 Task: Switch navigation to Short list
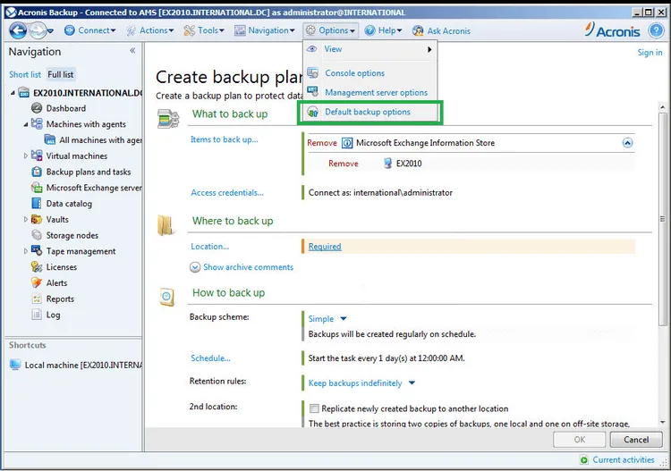[x=25, y=74]
